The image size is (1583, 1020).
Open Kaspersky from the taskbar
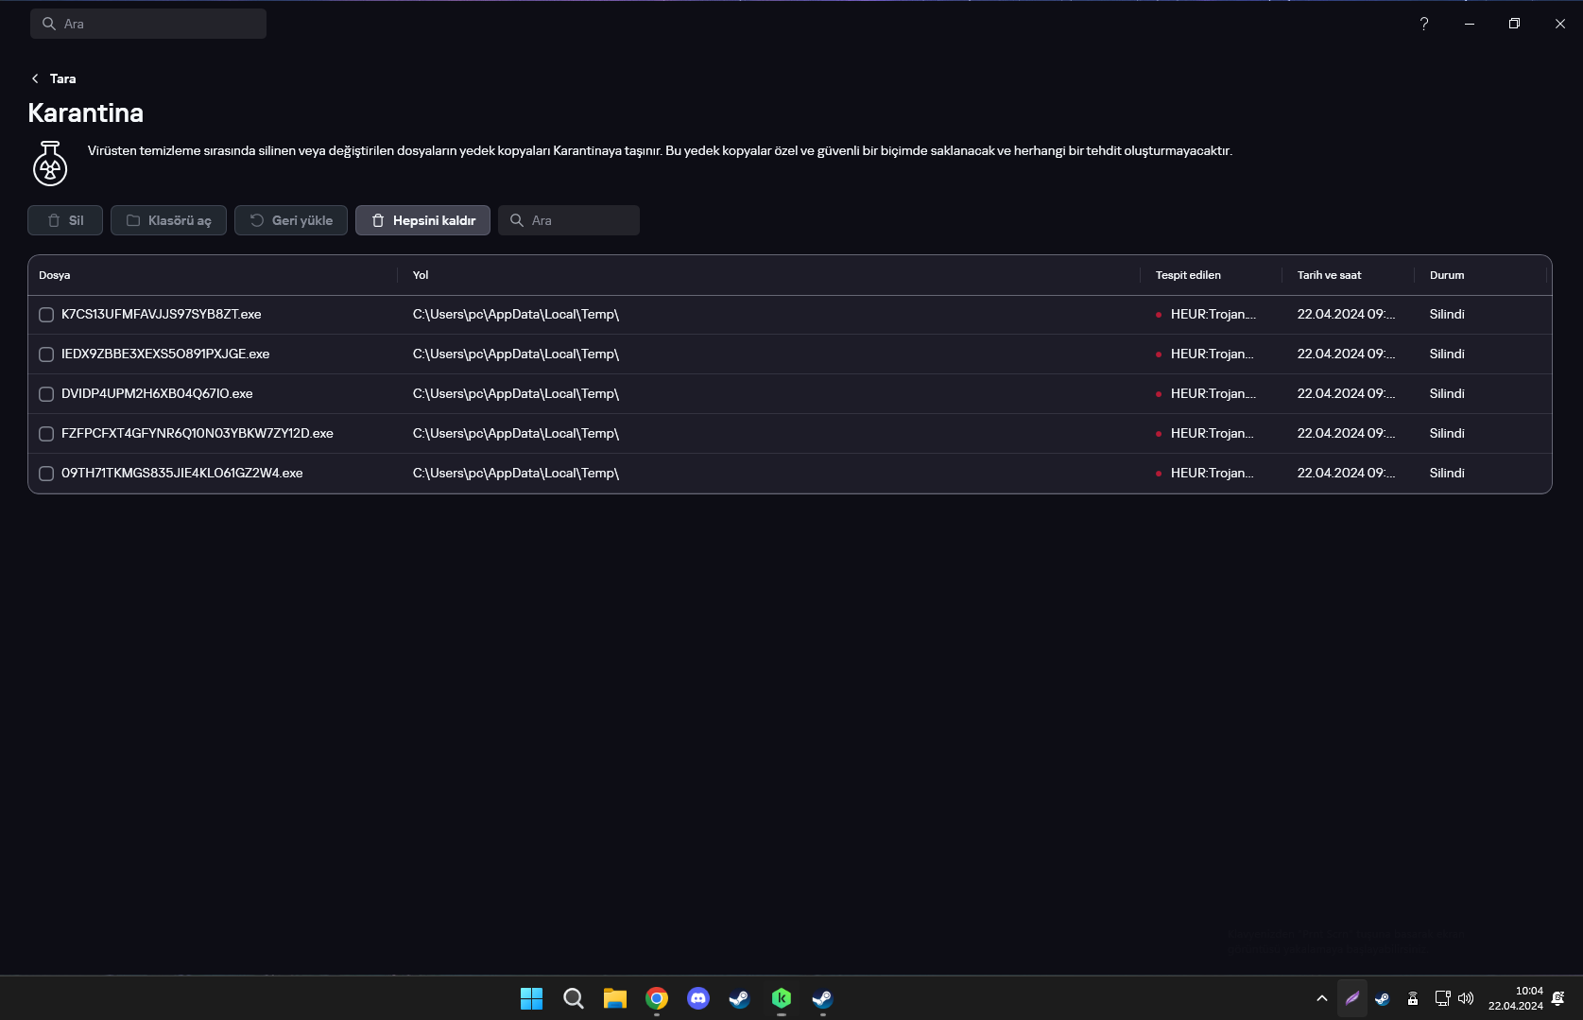pos(780,998)
